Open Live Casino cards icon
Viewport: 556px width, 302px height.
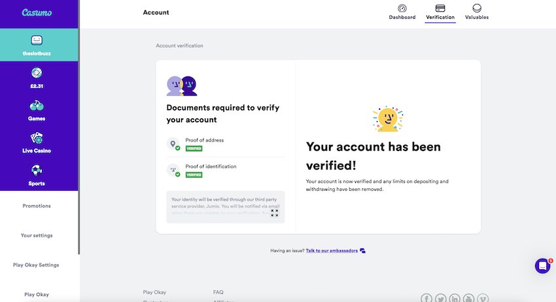[37, 138]
